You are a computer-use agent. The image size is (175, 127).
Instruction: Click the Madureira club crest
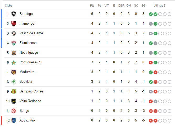click(14, 72)
